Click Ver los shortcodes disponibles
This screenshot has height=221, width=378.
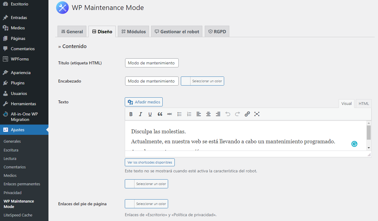tap(150, 162)
